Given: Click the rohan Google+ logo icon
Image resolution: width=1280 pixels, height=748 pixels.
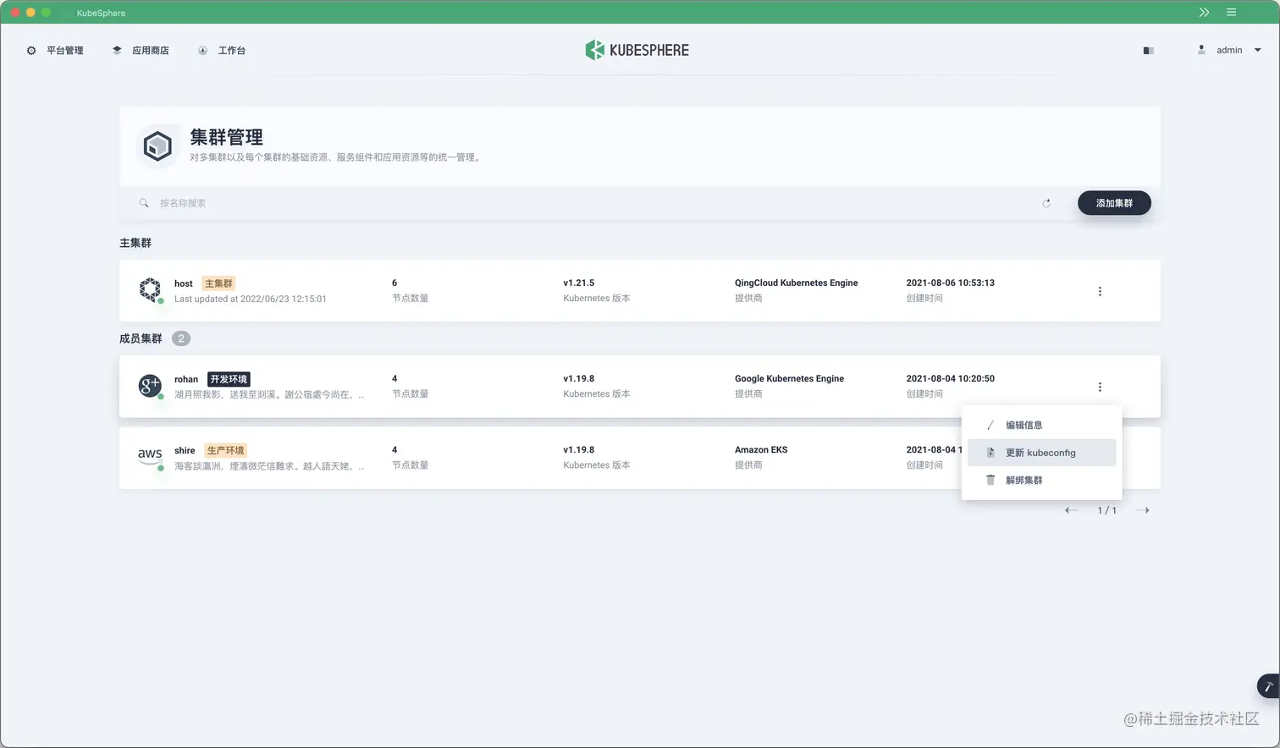Looking at the screenshot, I should pyautogui.click(x=150, y=386).
